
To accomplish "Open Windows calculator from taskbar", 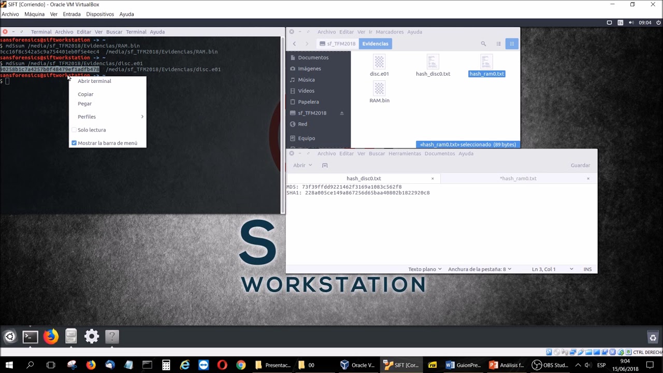I will tap(166, 365).
